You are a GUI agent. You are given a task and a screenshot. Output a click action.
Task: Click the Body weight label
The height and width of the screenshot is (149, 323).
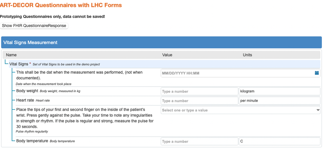(x=27, y=91)
